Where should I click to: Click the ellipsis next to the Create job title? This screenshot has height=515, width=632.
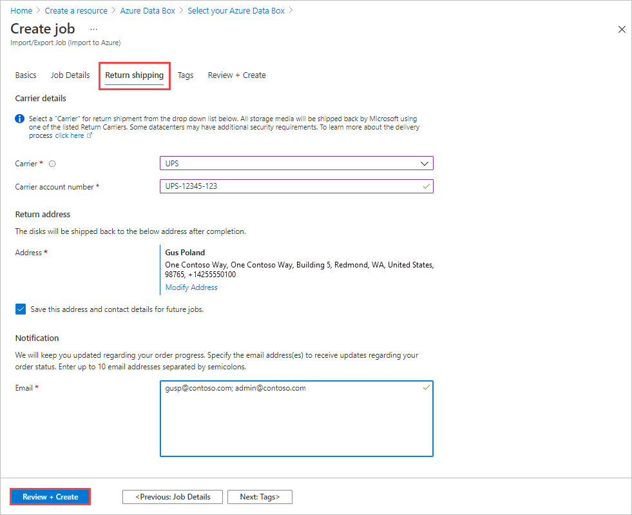pos(93,29)
